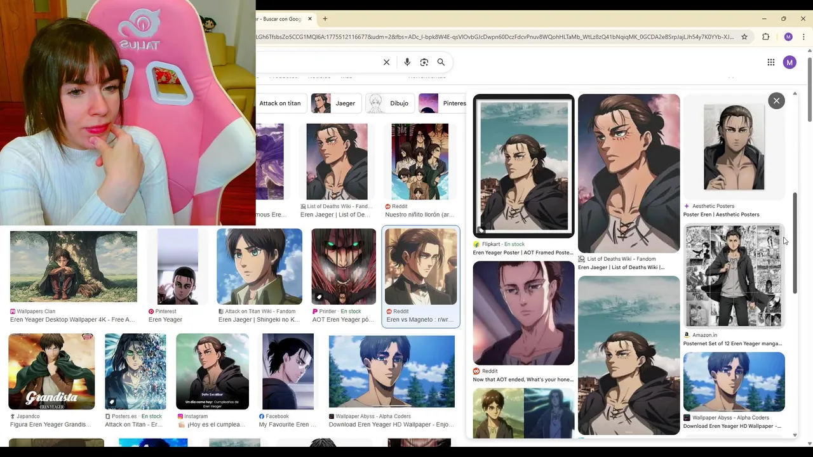Open Chrome three-dot menu
The height and width of the screenshot is (457, 813).
tap(803, 37)
